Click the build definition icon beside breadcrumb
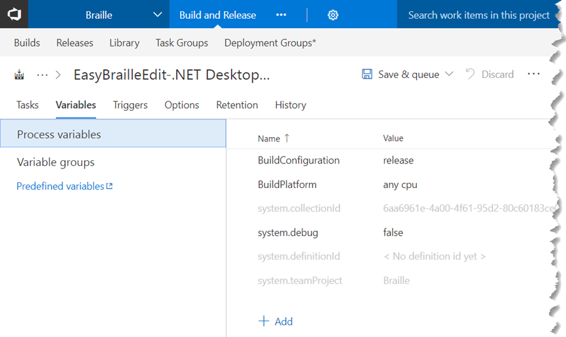 [19, 75]
